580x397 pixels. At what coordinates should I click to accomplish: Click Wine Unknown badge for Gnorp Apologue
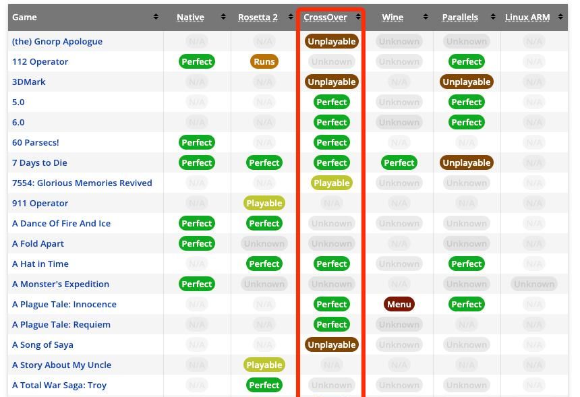[x=399, y=41]
